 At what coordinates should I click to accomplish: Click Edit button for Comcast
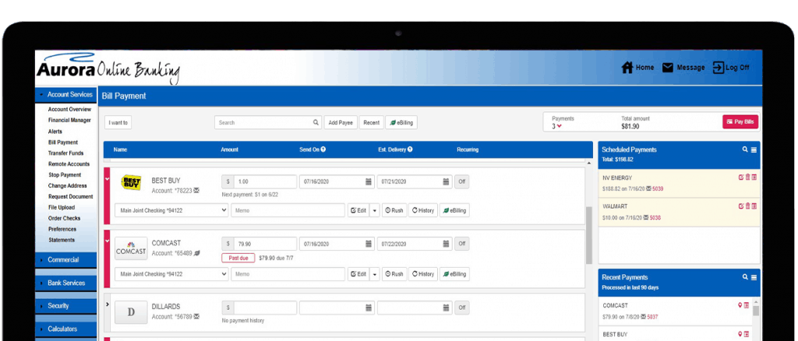pyautogui.click(x=358, y=274)
